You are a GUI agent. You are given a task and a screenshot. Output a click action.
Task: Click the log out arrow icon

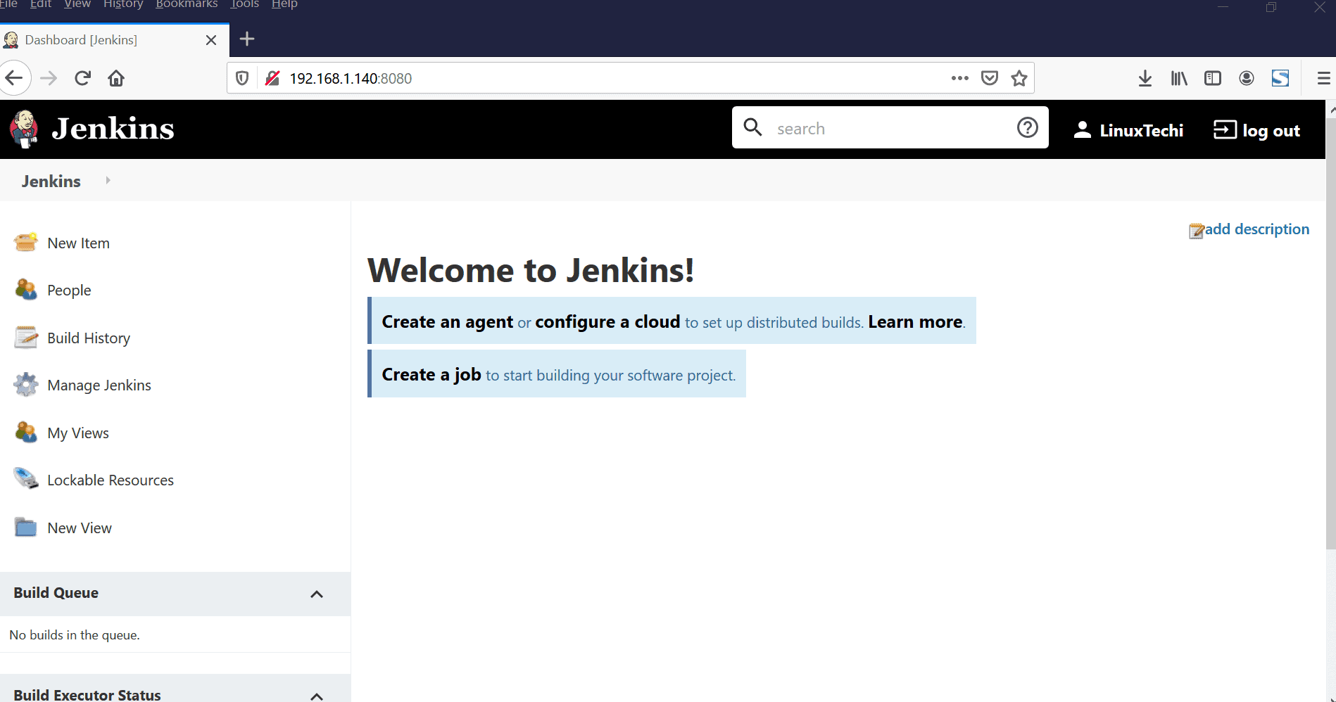pos(1225,129)
